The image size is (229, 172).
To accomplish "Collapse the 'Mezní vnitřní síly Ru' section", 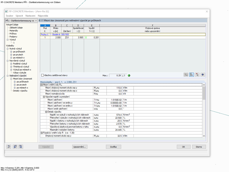I will [42, 85].
